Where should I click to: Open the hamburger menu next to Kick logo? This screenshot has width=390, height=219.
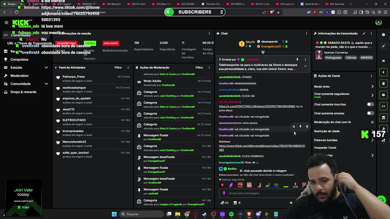(x=6, y=23)
